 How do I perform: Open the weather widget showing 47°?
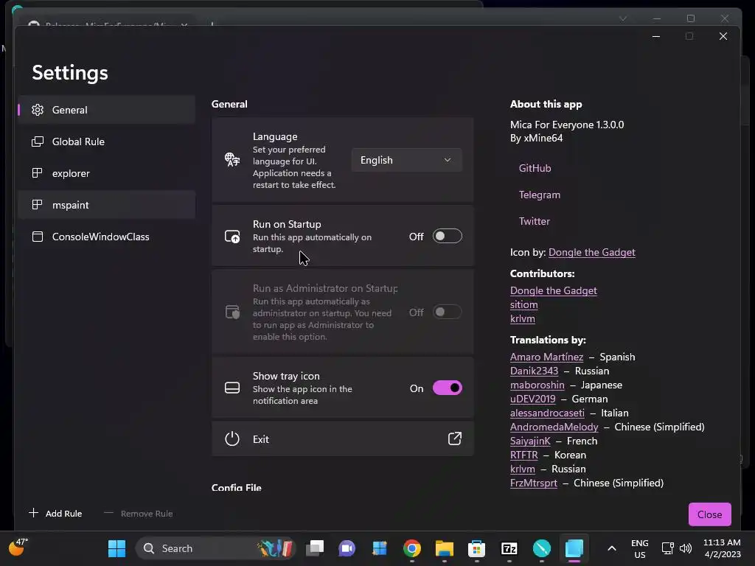click(18, 548)
